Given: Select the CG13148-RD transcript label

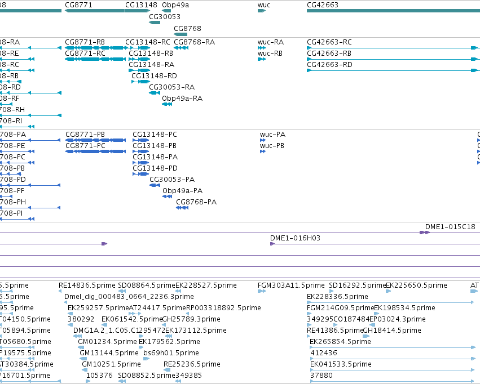Looking at the screenshot, I should (154, 76).
